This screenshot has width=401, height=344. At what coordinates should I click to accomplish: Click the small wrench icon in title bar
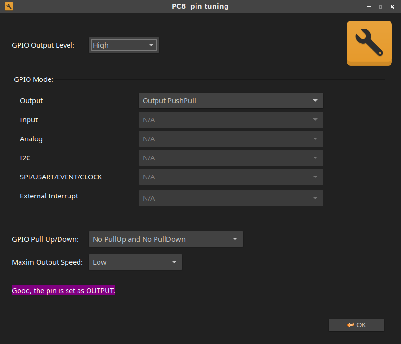click(x=9, y=7)
